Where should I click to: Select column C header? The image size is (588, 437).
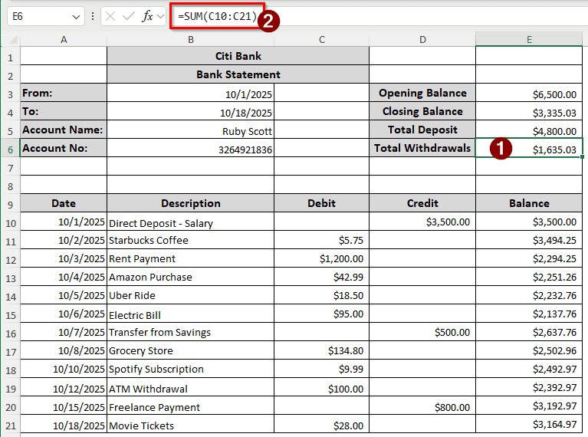(322, 39)
